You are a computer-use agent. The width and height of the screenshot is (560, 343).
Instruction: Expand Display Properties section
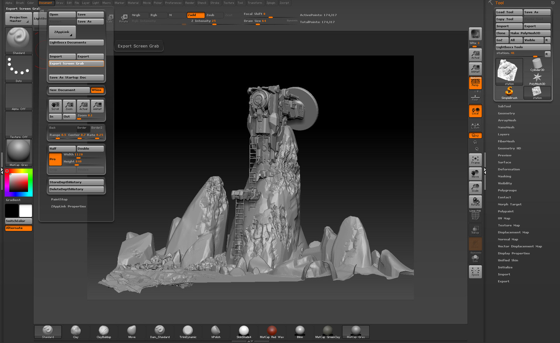[514, 253]
